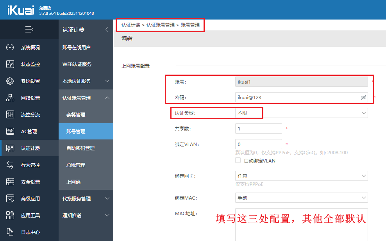Click the 密码 field containing ikuai@123
This screenshot has width=386, height=241.
click(301, 98)
